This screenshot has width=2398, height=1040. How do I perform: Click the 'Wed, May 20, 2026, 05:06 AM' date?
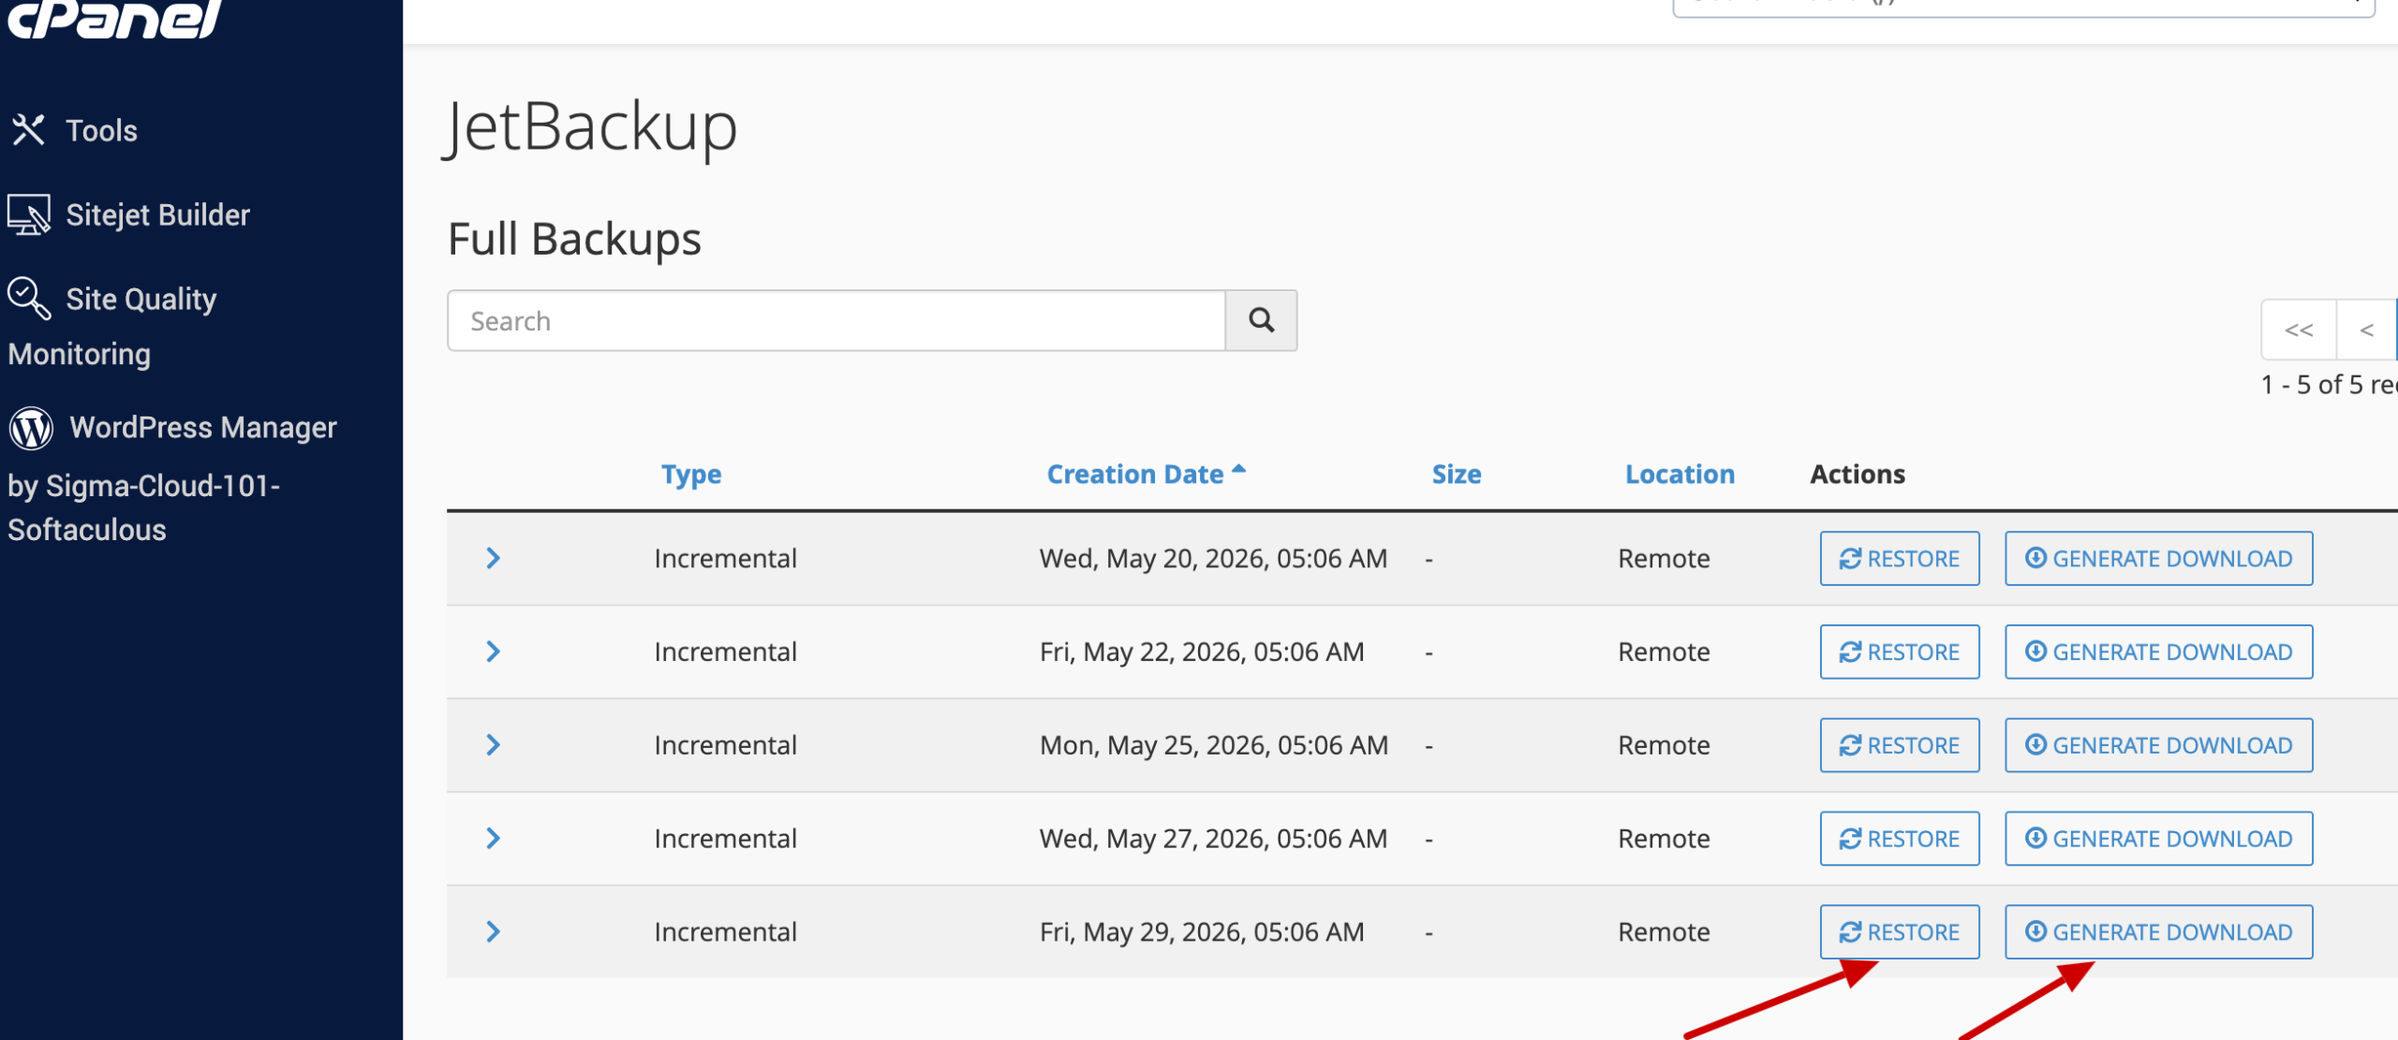point(1213,559)
